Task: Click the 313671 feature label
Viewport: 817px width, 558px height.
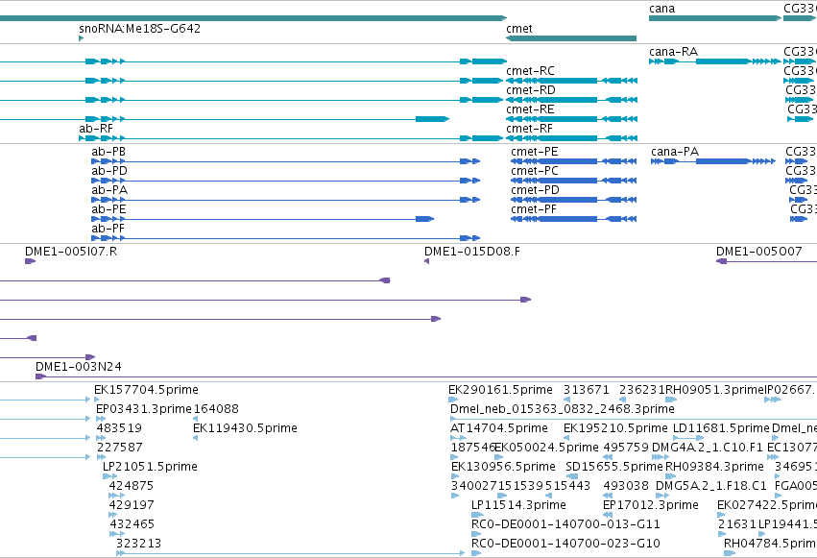Action: (x=587, y=390)
